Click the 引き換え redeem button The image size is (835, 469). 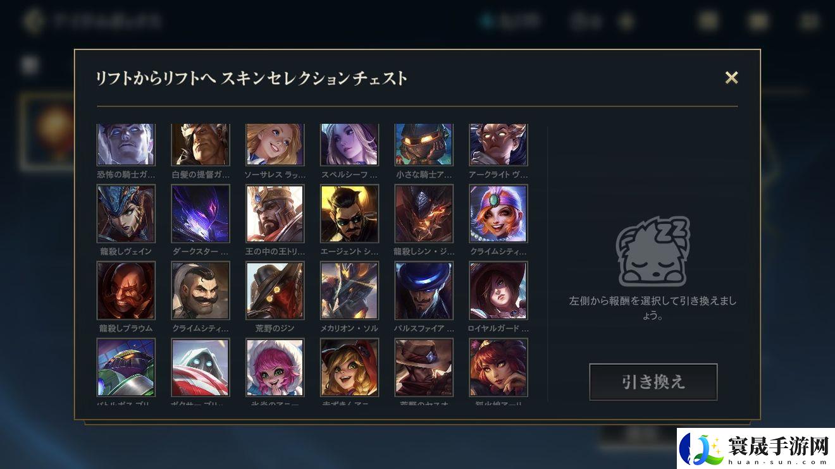pos(653,382)
